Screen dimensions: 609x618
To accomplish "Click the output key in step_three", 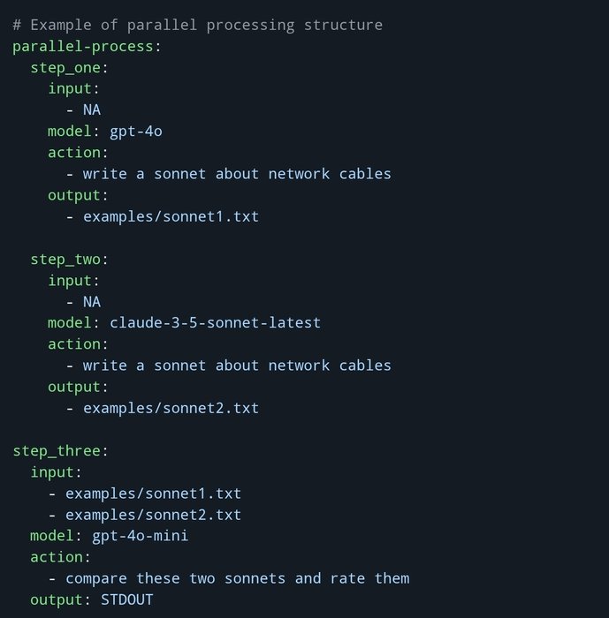I will tap(57, 600).
